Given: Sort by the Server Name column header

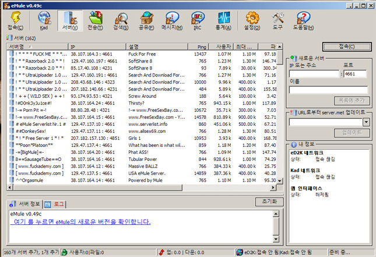Looking at the screenshot, I should pyautogui.click(x=37, y=47).
